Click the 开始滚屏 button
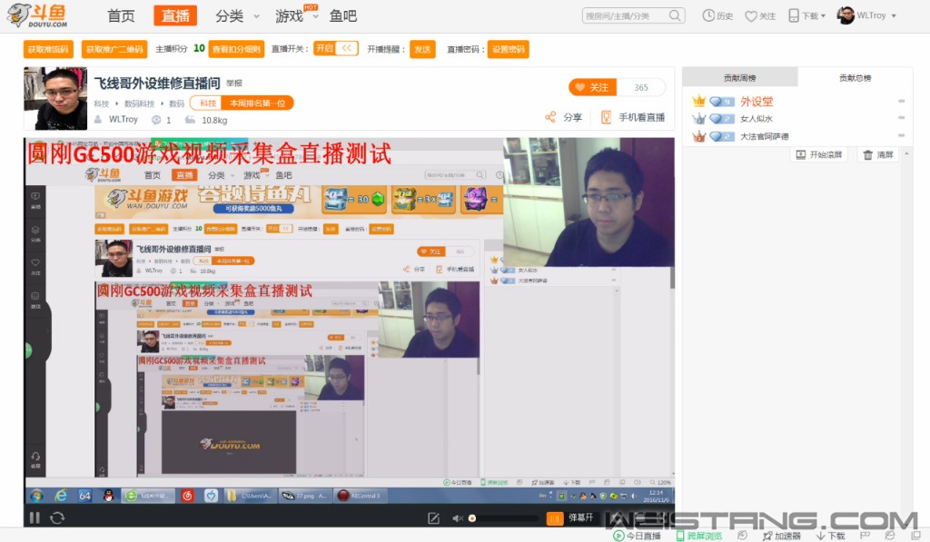This screenshot has width=930, height=542. [819, 154]
